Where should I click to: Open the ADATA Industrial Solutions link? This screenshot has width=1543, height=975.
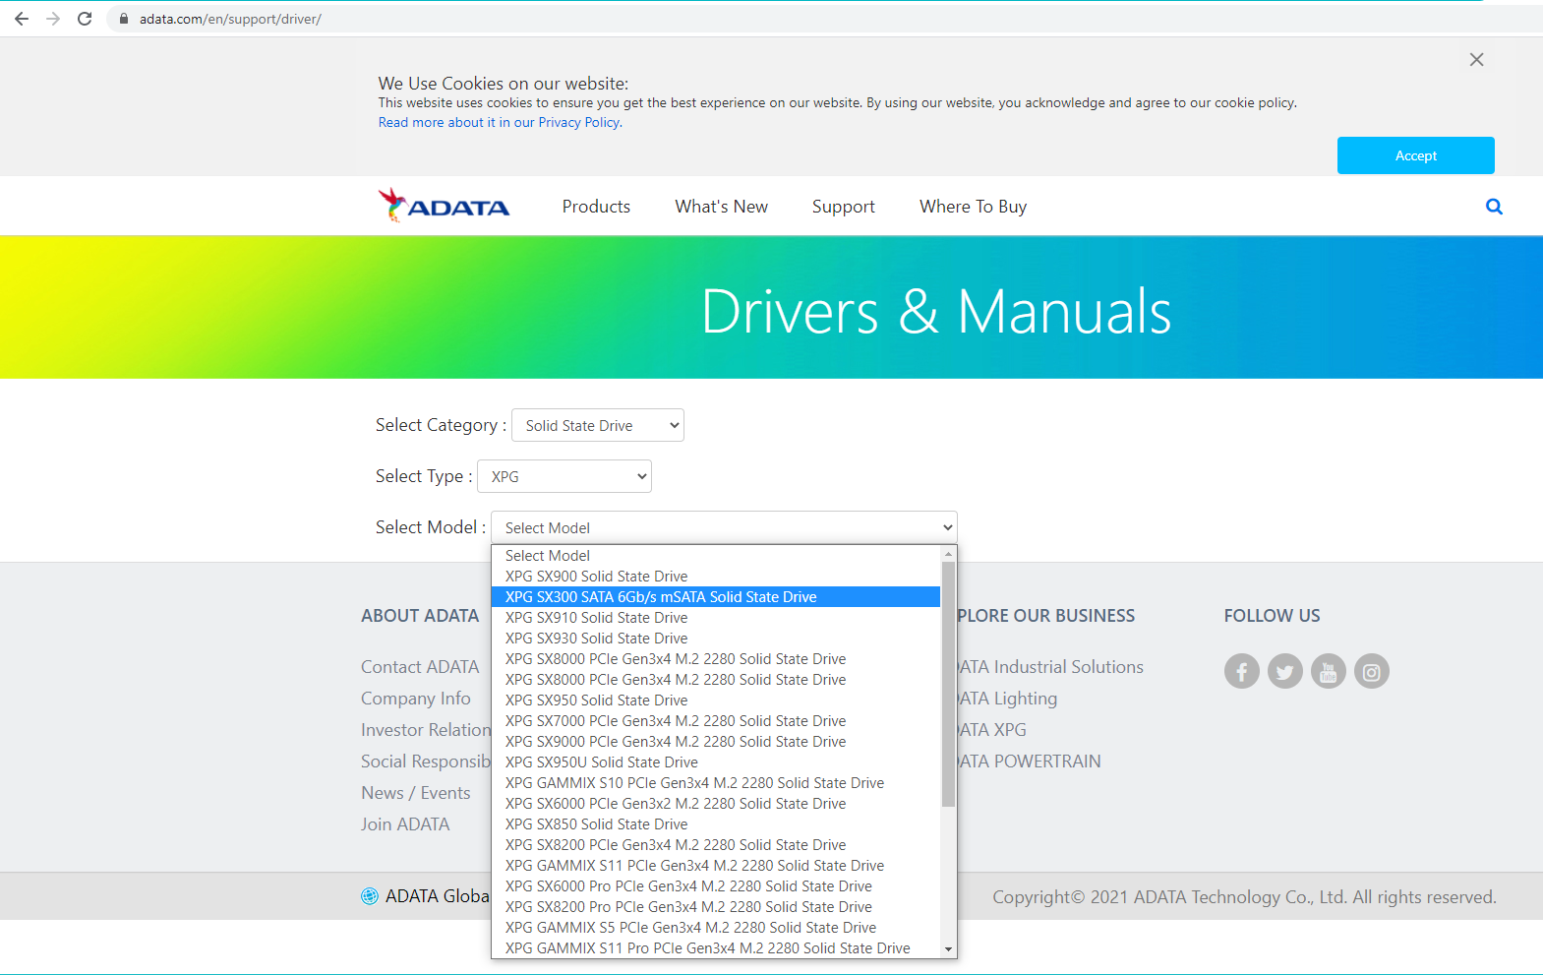pyautogui.click(x=1050, y=667)
